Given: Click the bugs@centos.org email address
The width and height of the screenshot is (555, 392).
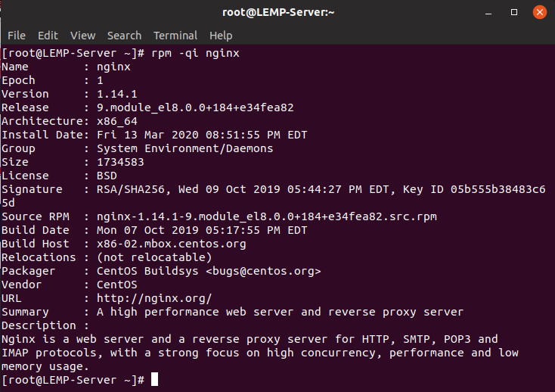Looking at the screenshot, I should point(263,271).
